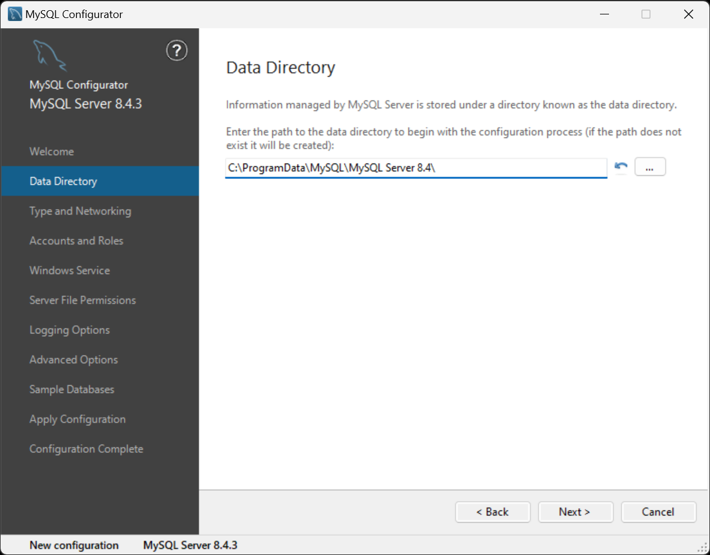
Task: Open the help question mark icon
Action: [x=177, y=50]
